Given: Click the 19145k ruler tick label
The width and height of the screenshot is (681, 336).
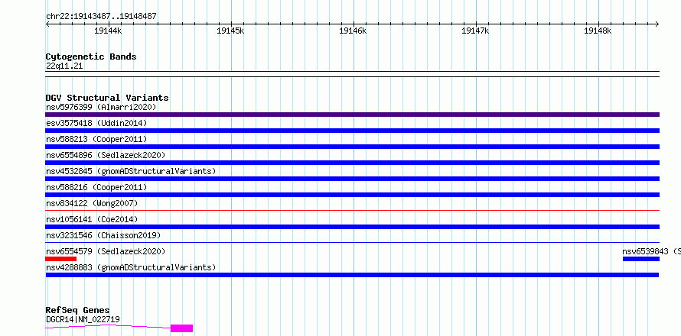Looking at the screenshot, I should (x=230, y=31).
